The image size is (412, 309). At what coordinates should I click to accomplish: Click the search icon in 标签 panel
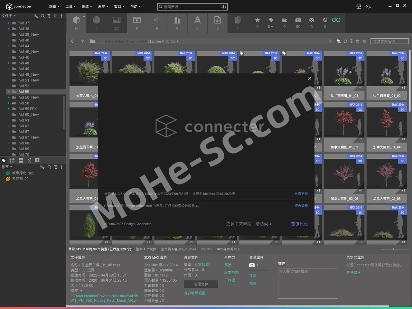click(49, 167)
